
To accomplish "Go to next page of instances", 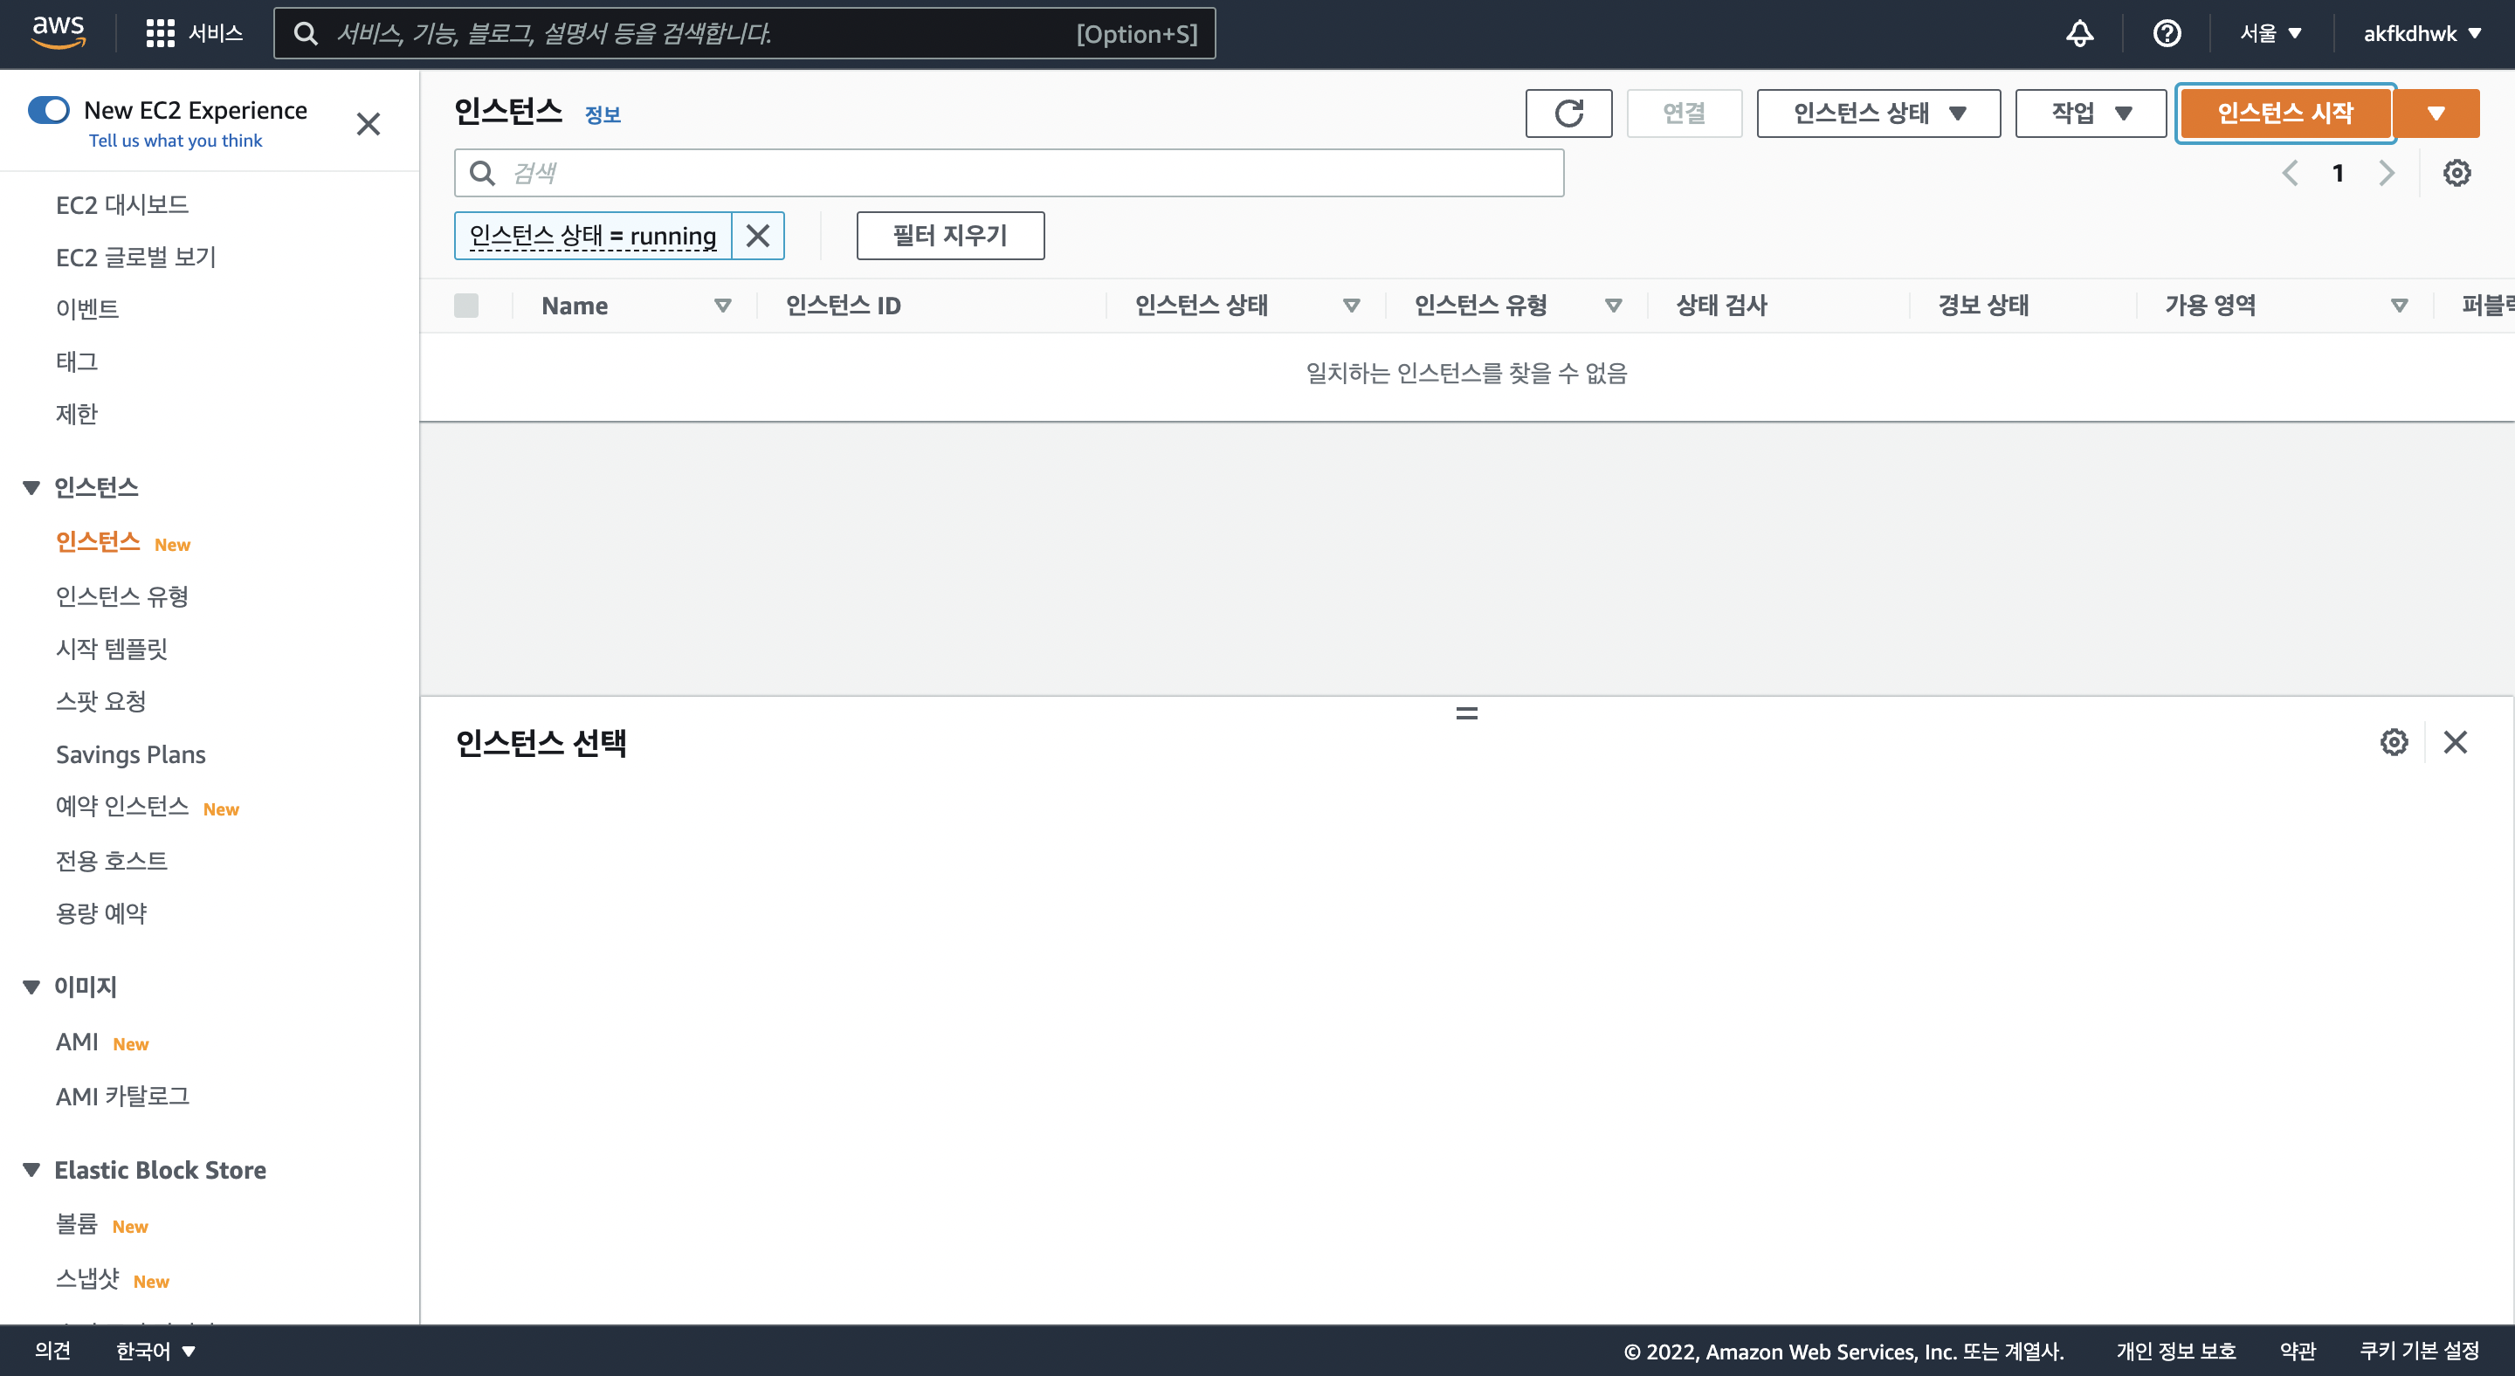I will coord(2386,173).
